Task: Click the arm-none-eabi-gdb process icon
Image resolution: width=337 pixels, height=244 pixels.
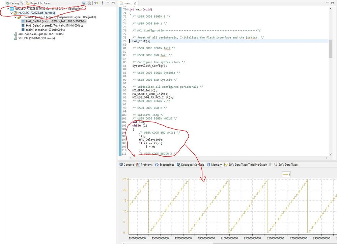Action: [15, 34]
